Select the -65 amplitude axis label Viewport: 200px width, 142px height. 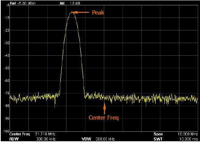tap(7, 81)
